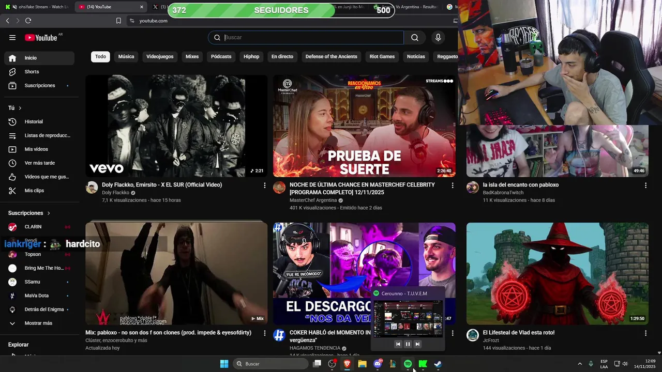The width and height of the screenshot is (662, 372).
Task: Select the Mixes filter chip
Action: [192, 57]
